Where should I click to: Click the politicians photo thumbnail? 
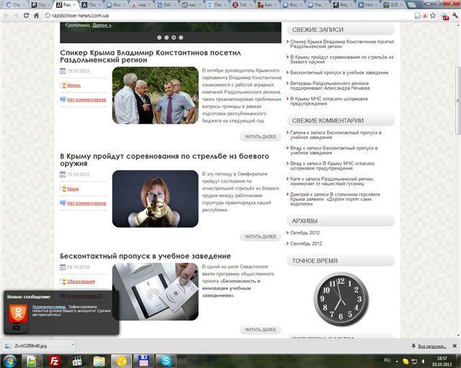156,96
